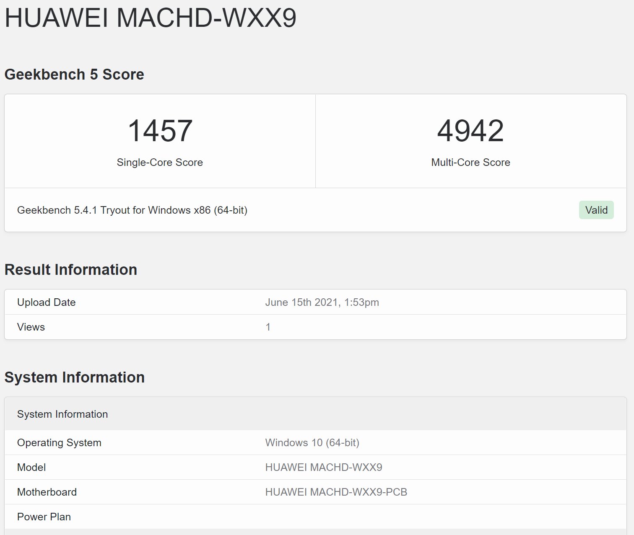Click the Multi-Core Score label

(x=470, y=163)
